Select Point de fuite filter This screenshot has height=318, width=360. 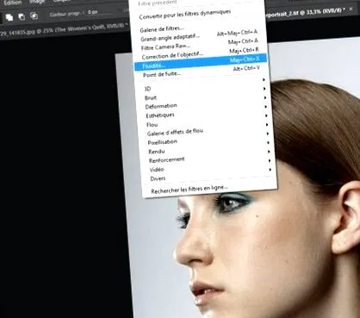point(201,72)
